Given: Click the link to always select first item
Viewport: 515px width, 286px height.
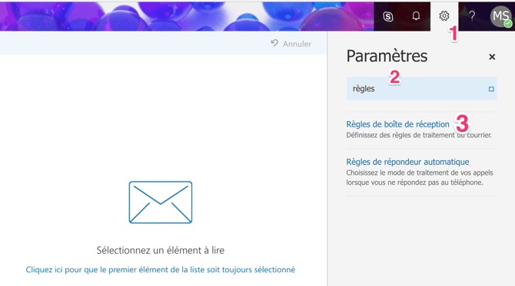Looking at the screenshot, I should coord(161,270).
